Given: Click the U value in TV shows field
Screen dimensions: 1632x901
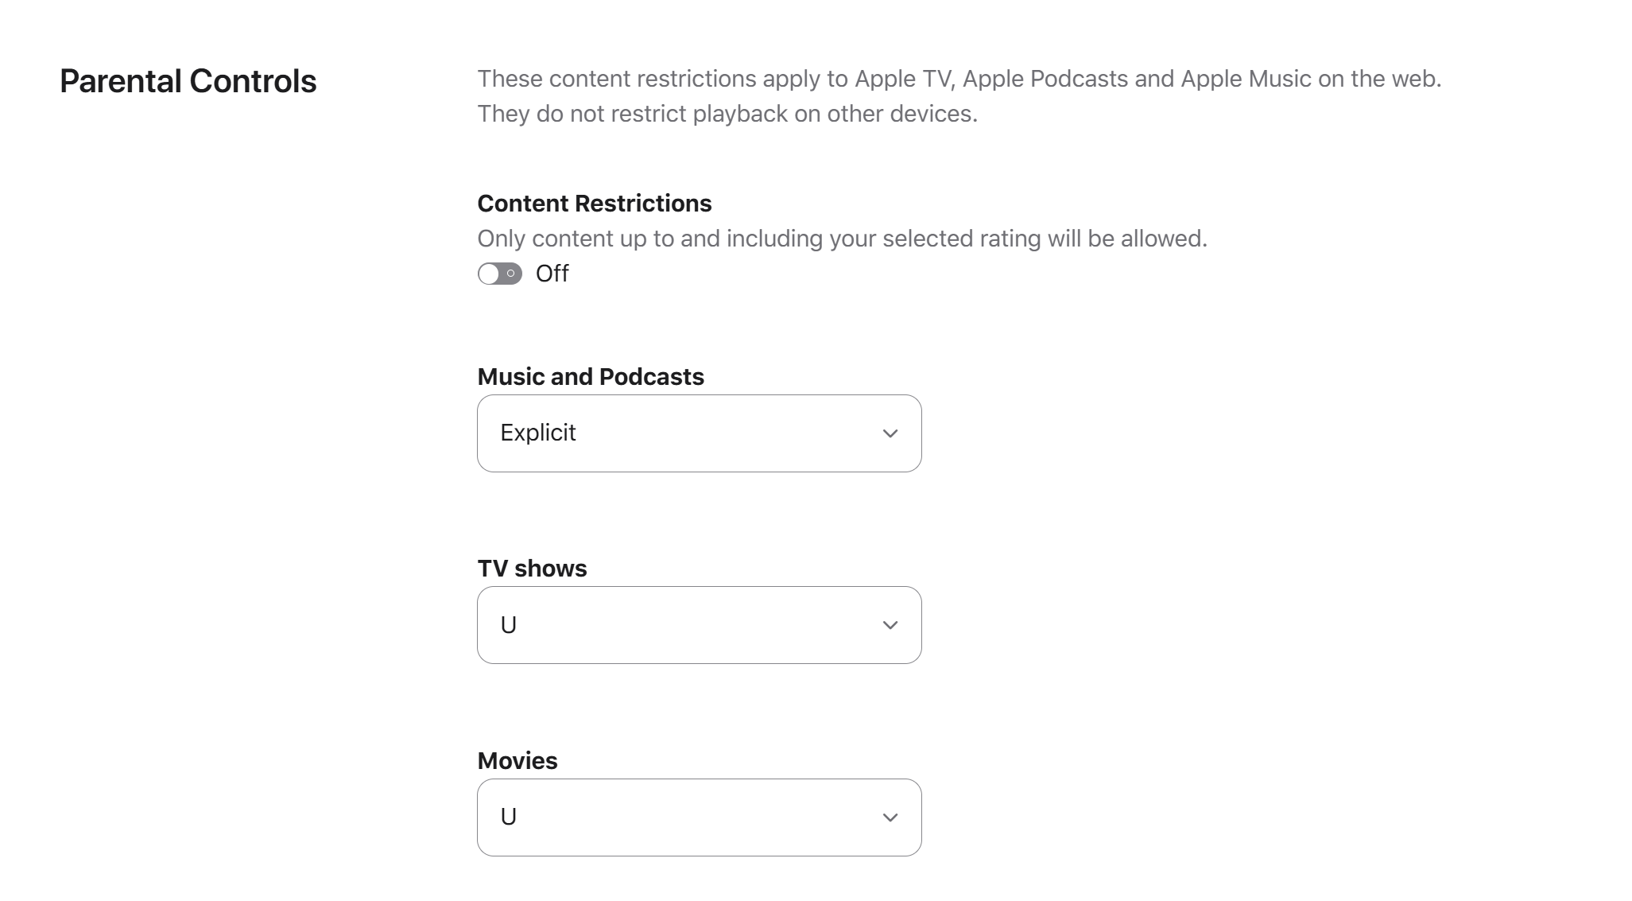Looking at the screenshot, I should tap(509, 625).
